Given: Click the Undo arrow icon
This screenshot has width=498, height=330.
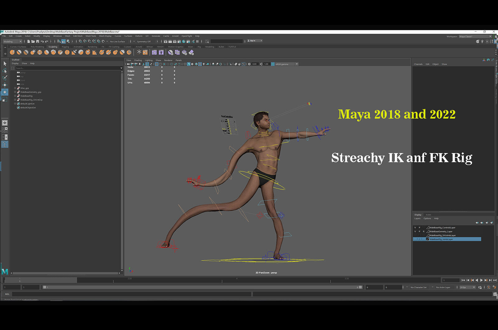Looking at the screenshot, I should (42, 41).
